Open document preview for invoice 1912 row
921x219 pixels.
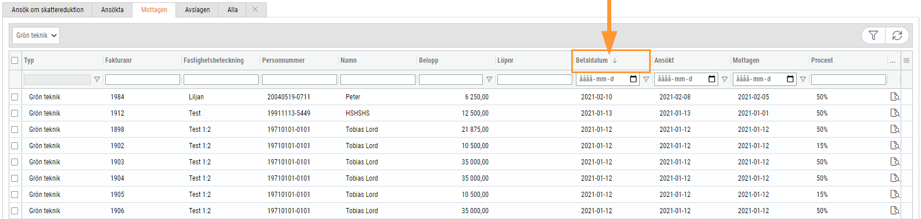[x=895, y=113]
